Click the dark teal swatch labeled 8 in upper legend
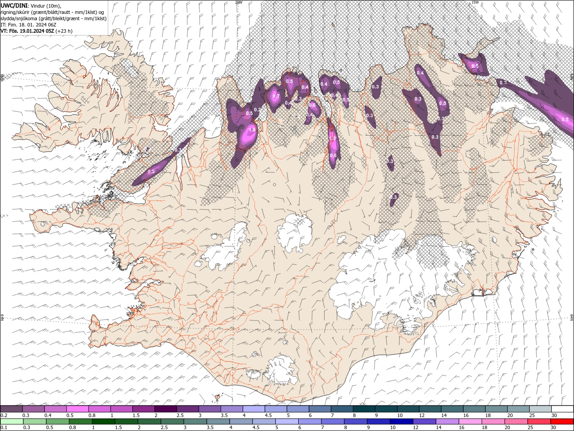Screen dimensions: 574x431 point(364,409)
